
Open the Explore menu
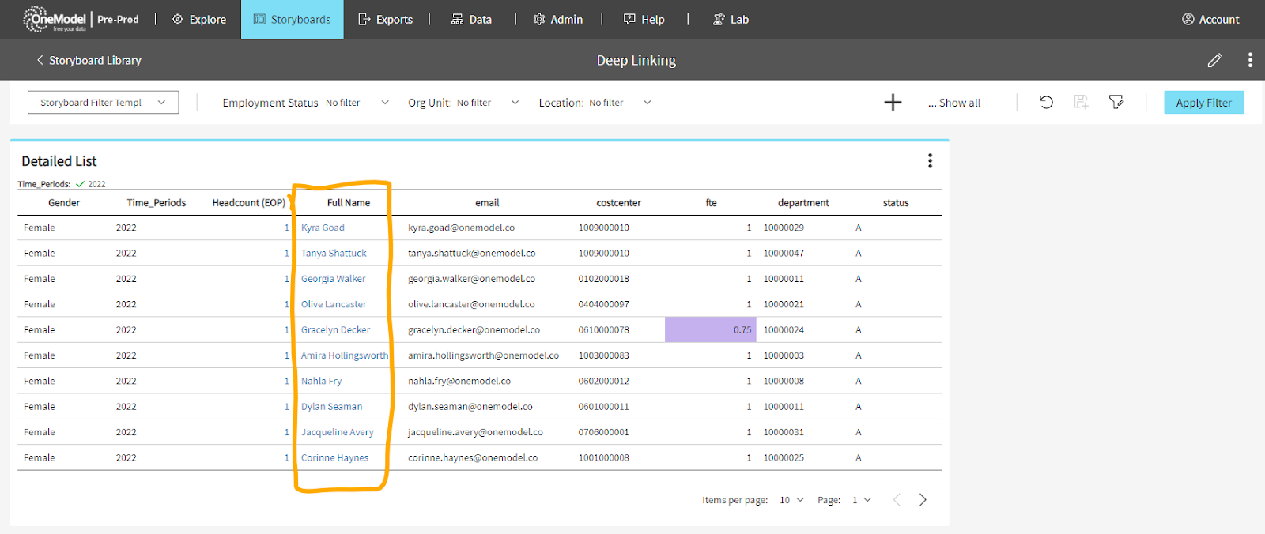point(199,20)
